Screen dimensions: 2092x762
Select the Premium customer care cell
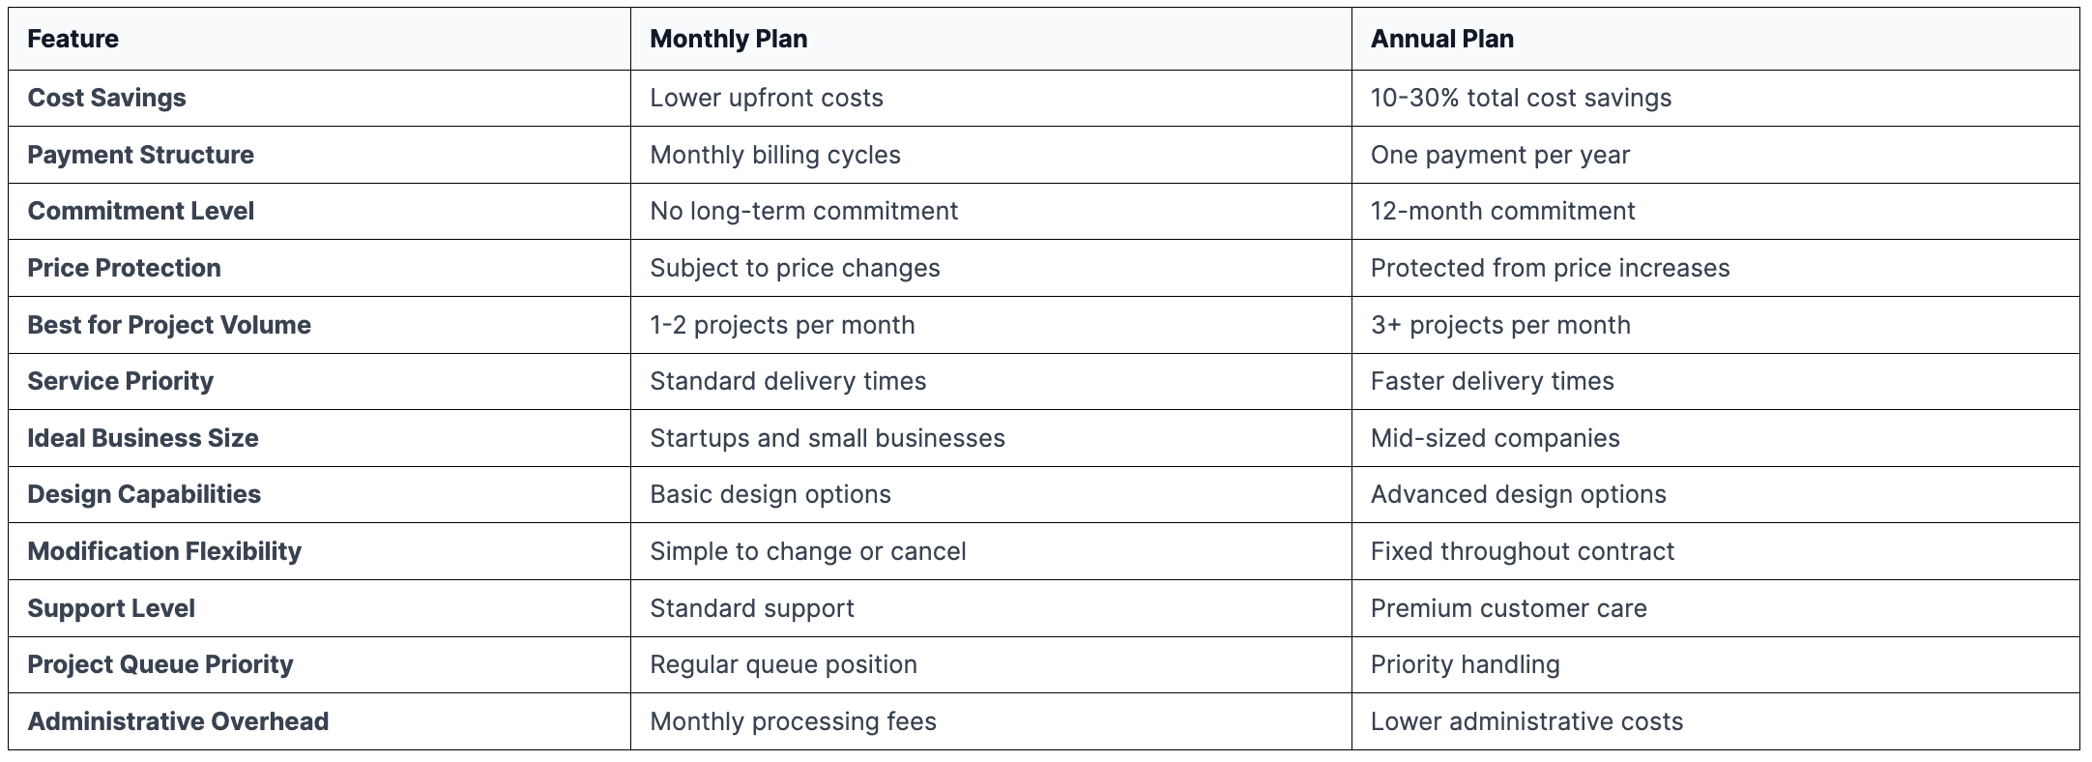1509,608
